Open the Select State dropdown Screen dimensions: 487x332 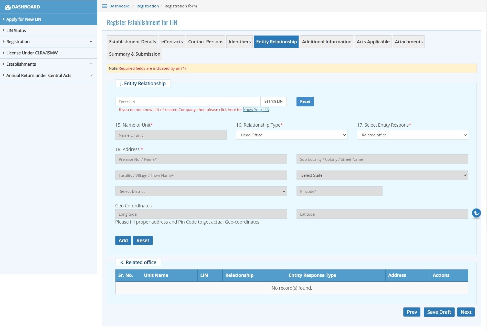point(382,175)
